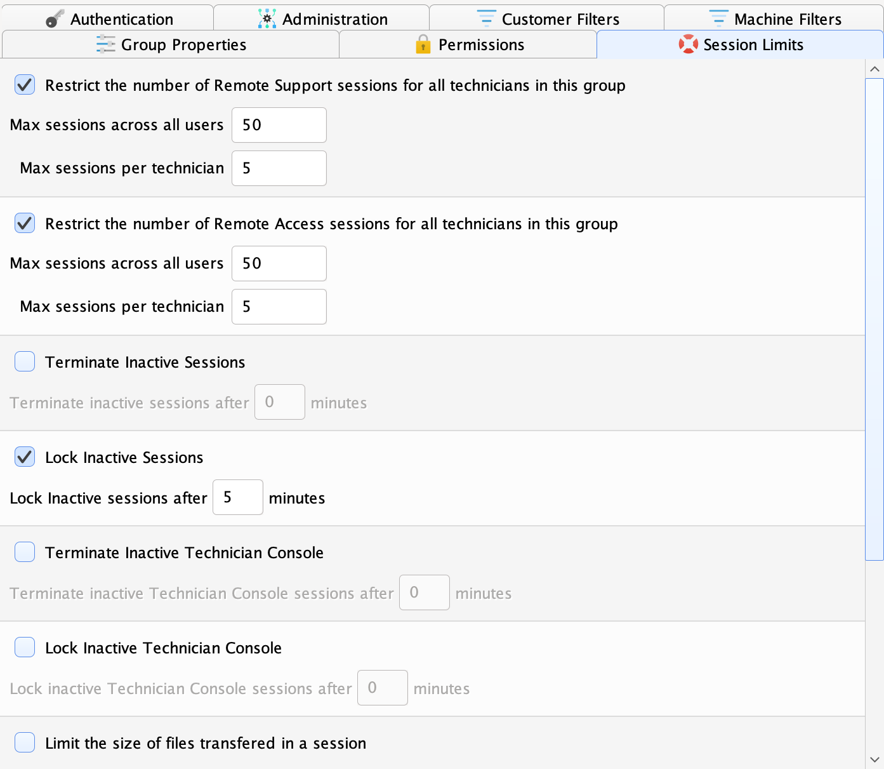Screen dimensions: 884x769
Task: Uncheck Restrict Remote Access sessions checkbox
Action: click(x=25, y=223)
